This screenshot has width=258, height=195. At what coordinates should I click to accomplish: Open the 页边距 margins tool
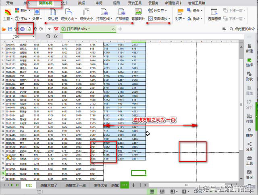pyautogui.click(x=53, y=15)
